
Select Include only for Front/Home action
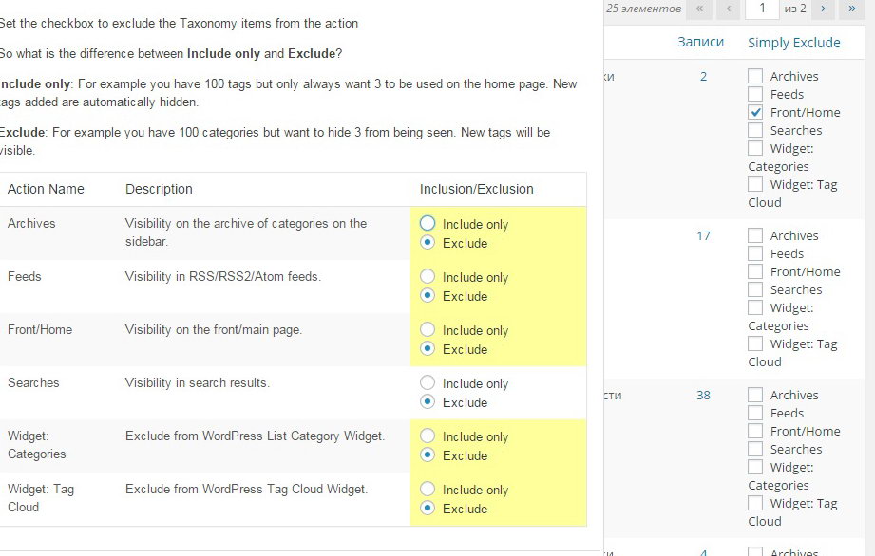428,330
